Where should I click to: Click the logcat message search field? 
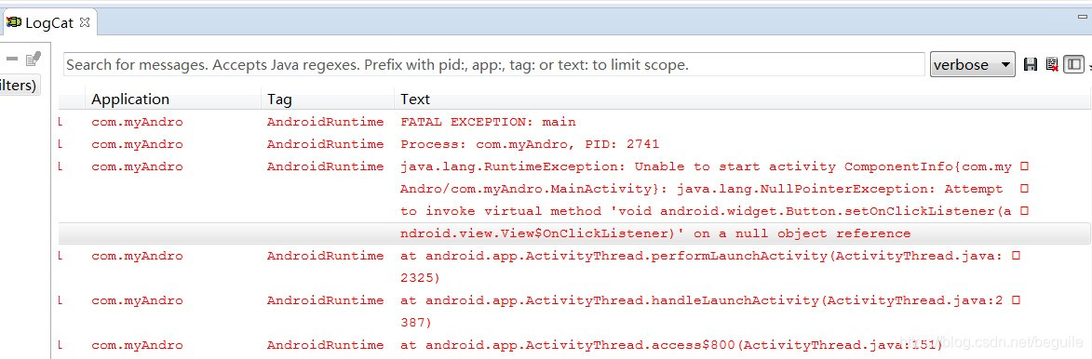(493, 65)
